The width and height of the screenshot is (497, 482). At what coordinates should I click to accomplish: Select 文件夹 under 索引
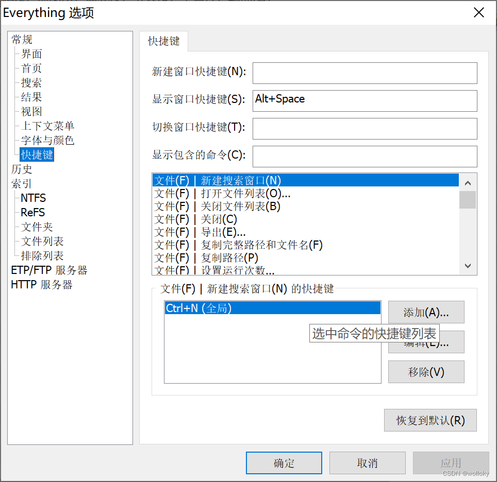37,227
